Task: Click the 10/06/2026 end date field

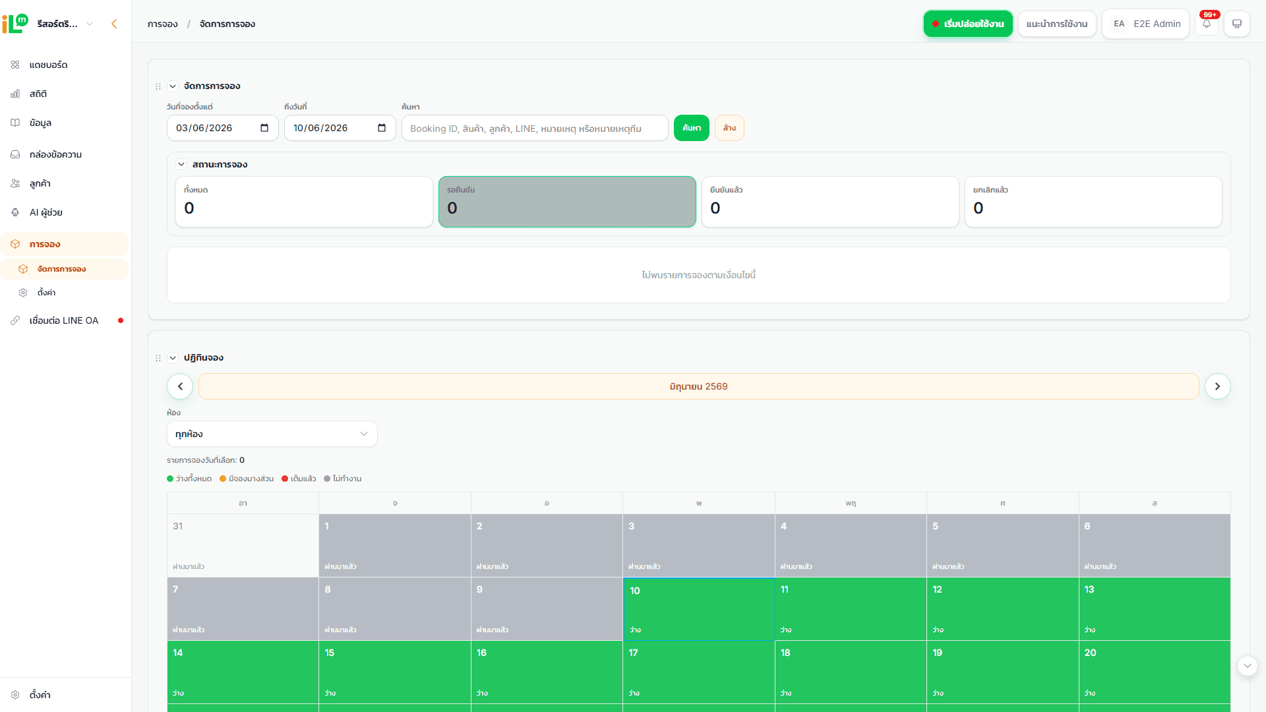Action: tap(340, 128)
